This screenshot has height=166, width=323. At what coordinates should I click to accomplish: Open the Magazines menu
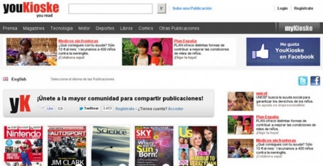[x=34, y=28]
